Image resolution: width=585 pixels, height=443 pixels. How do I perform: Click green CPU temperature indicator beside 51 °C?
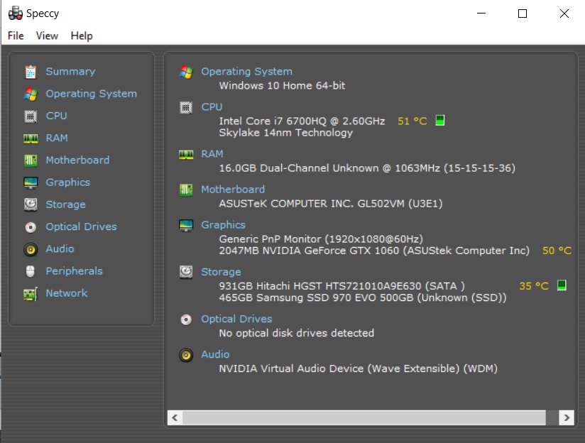[440, 121]
